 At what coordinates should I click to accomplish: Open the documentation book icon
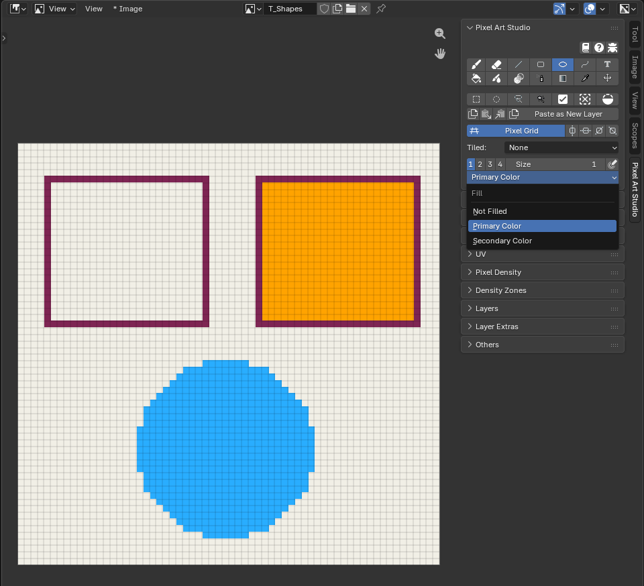point(586,48)
